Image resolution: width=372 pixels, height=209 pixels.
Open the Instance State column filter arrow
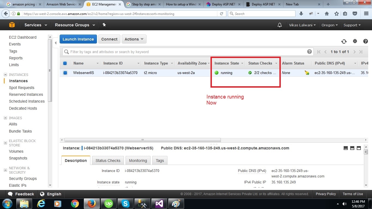coord(242,63)
